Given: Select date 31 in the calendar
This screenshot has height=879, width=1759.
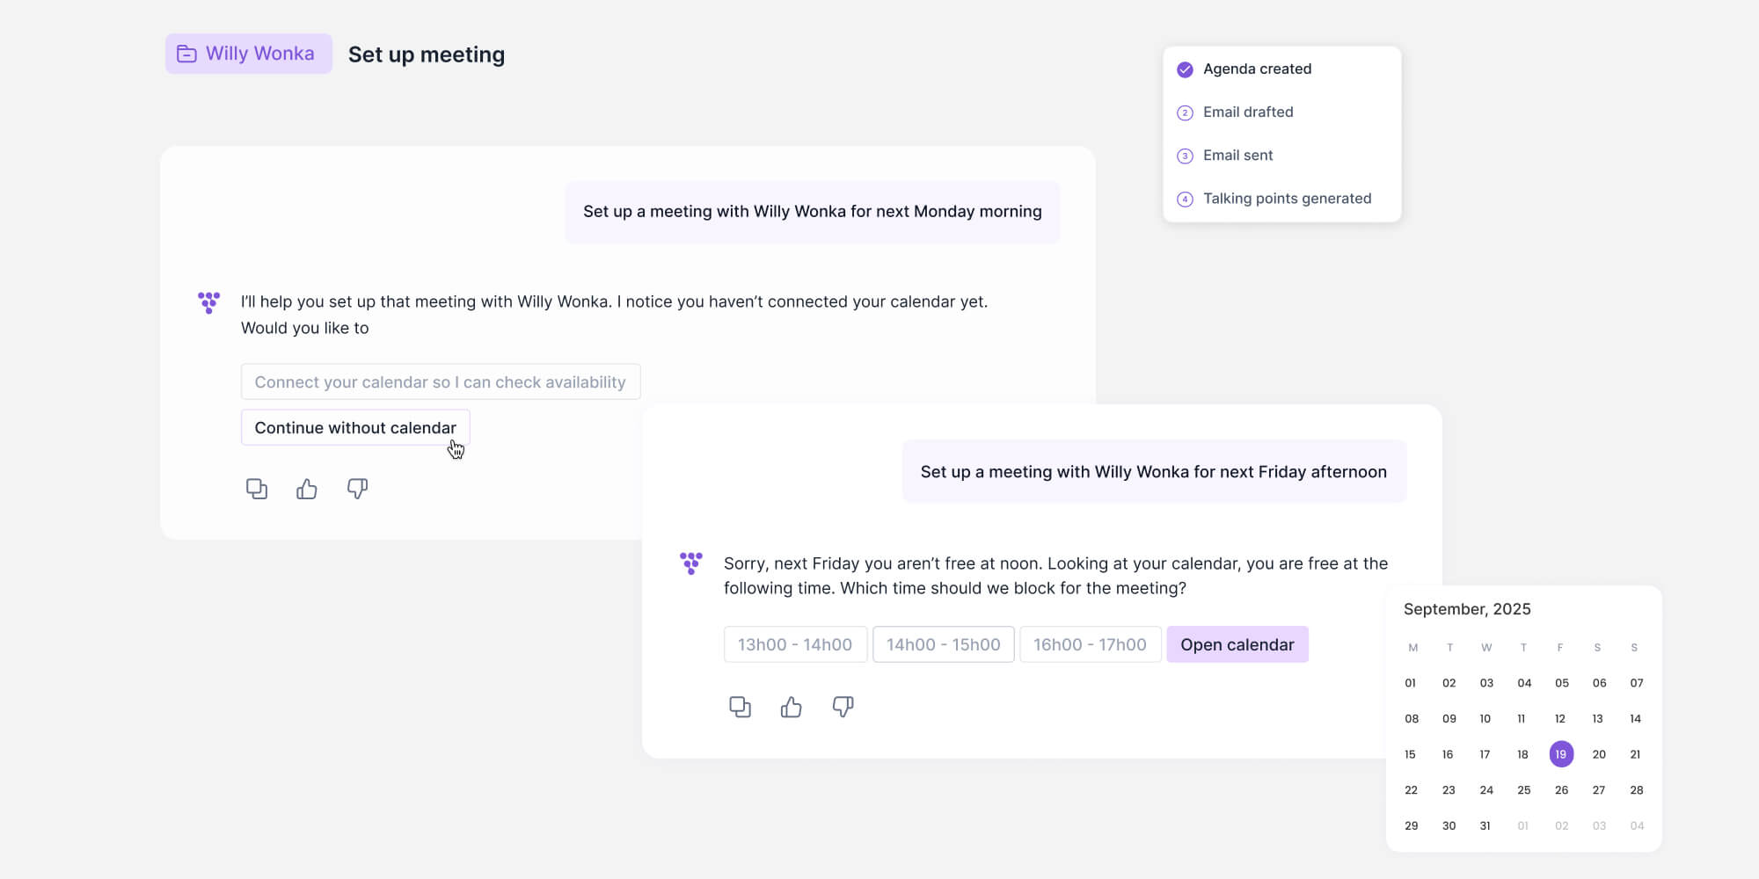Looking at the screenshot, I should click(1485, 826).
